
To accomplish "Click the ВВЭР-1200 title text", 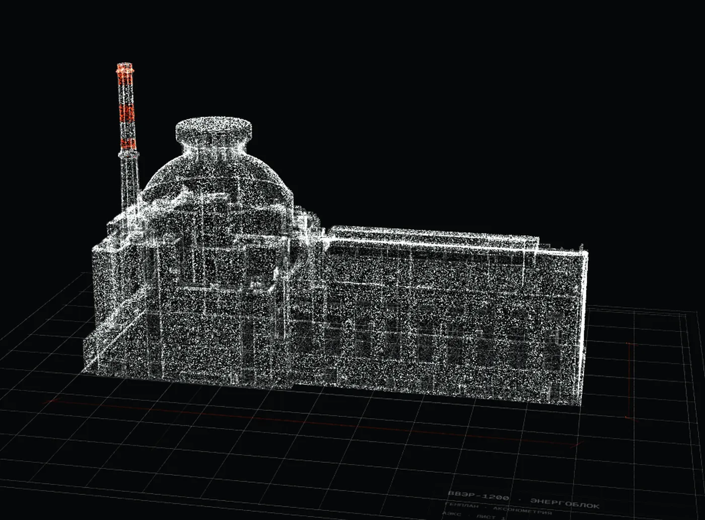I will tap(478, 495).
